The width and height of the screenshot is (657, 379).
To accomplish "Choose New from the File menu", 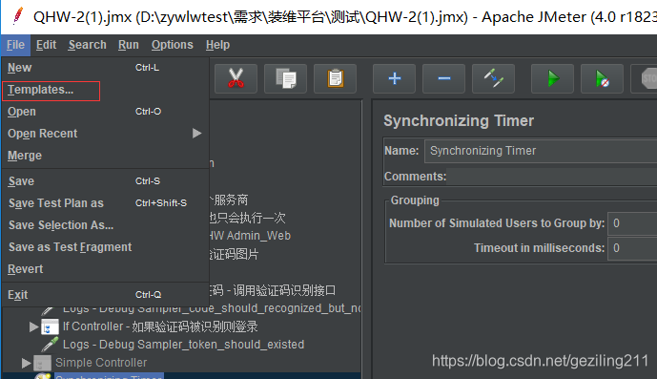I will pyautogui.click(x=106, y=68).
